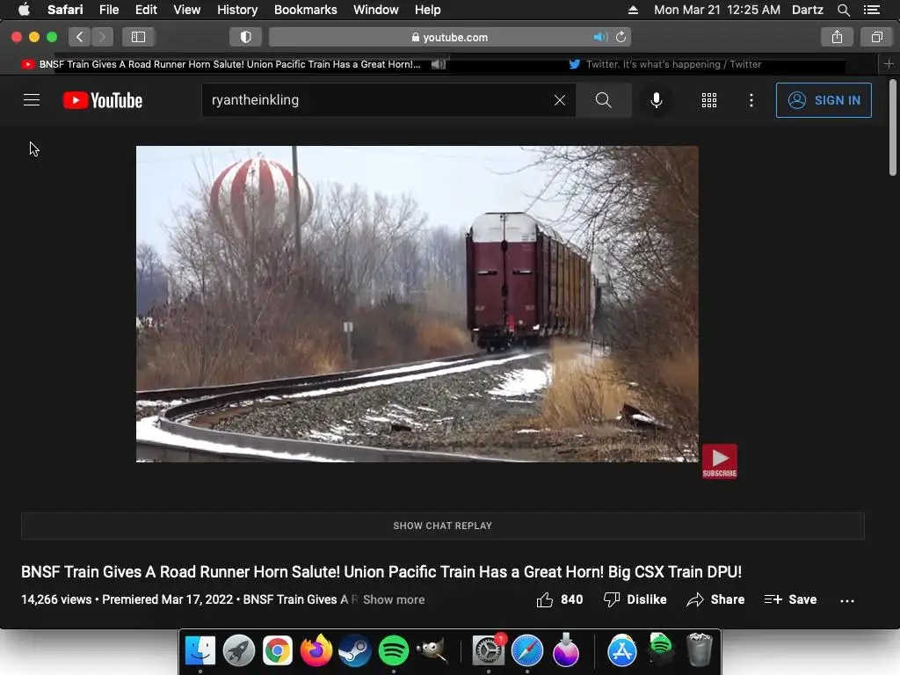Open the Safari share sheet icon
Viewport: 900px width, 675px height.
pyautogui.click(x=837, y=37)
